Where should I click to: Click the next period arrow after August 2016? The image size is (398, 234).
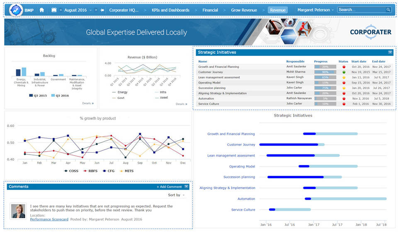(96, 10)
